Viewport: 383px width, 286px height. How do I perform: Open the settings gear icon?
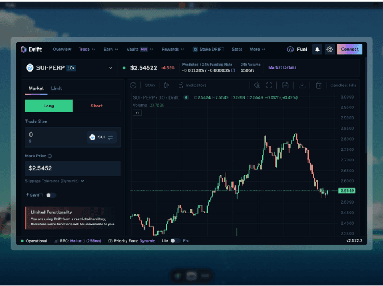pyautogui.click(x=329, y=50)
